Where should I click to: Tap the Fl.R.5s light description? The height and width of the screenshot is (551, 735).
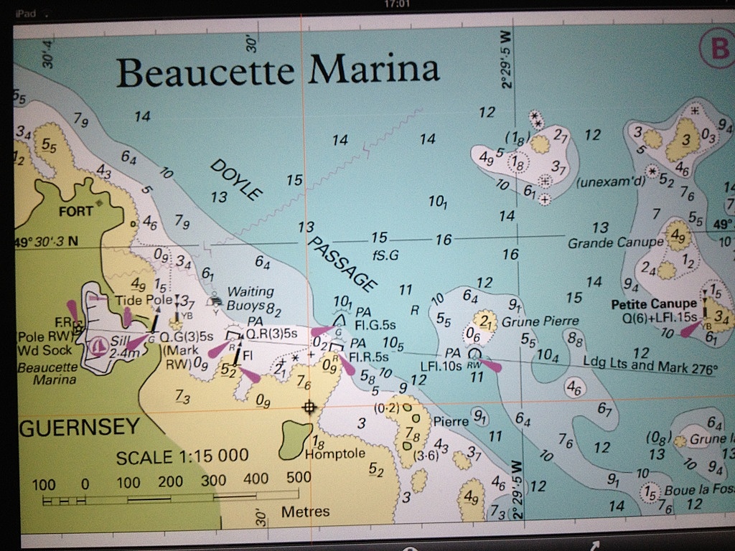tap(368, 357)
